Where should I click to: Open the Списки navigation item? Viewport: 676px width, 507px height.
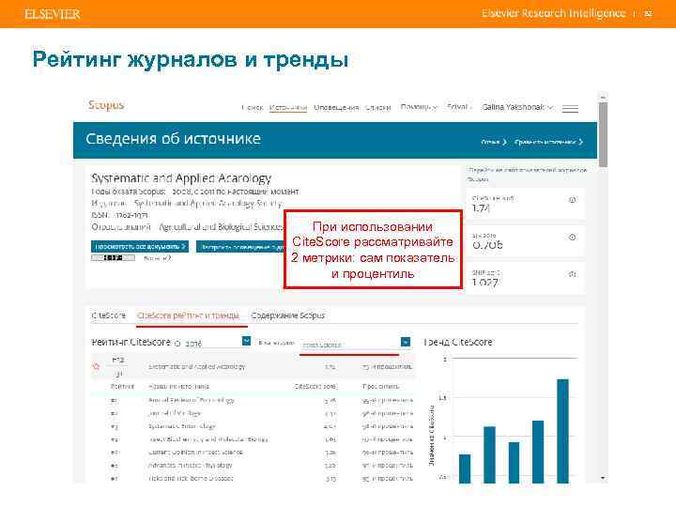[x=377, y=107]
